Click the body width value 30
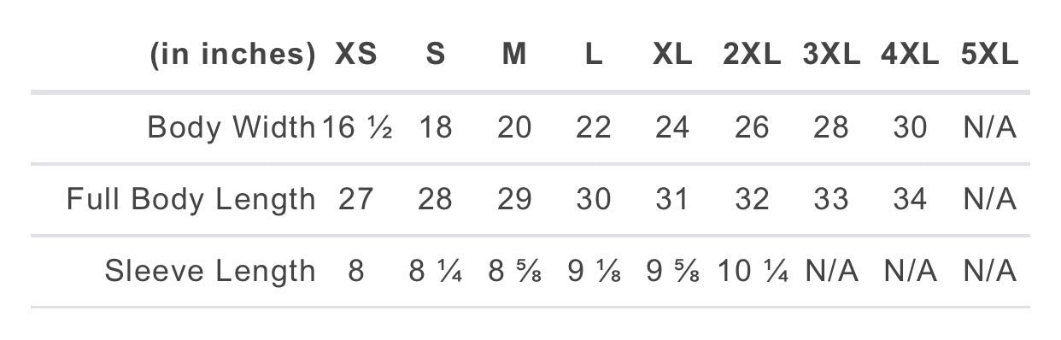 pos(910,127)
